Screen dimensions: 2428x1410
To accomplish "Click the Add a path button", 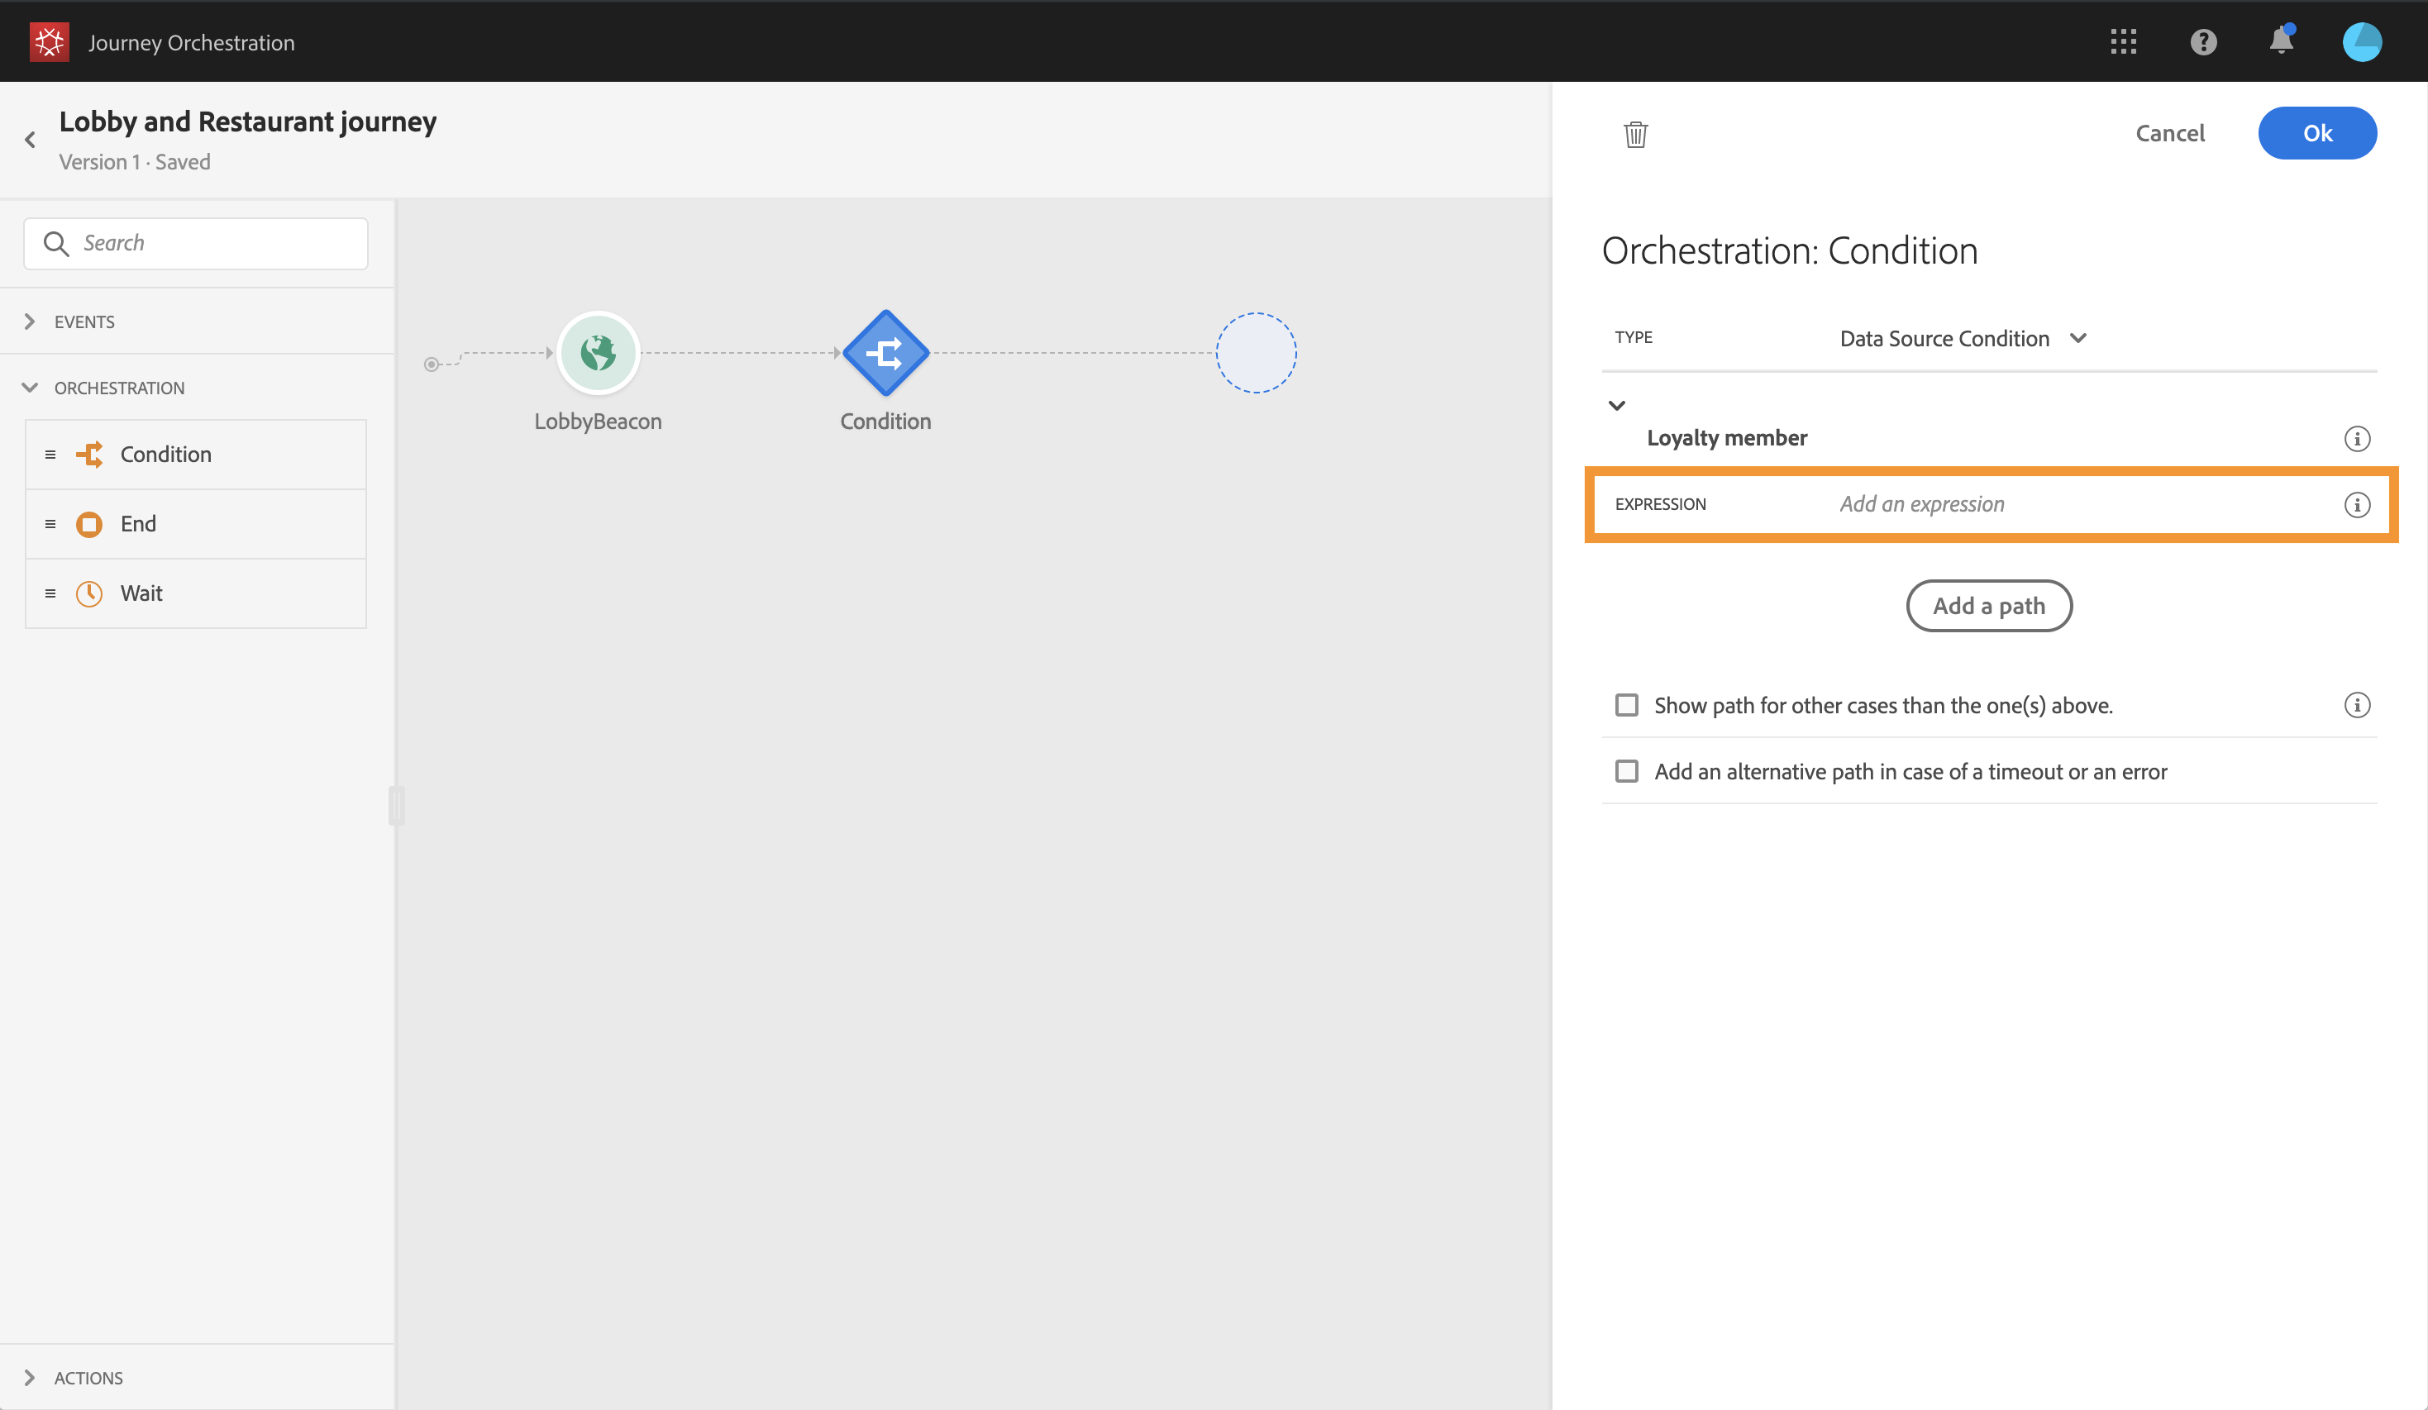I will [x=1987, y=606].
